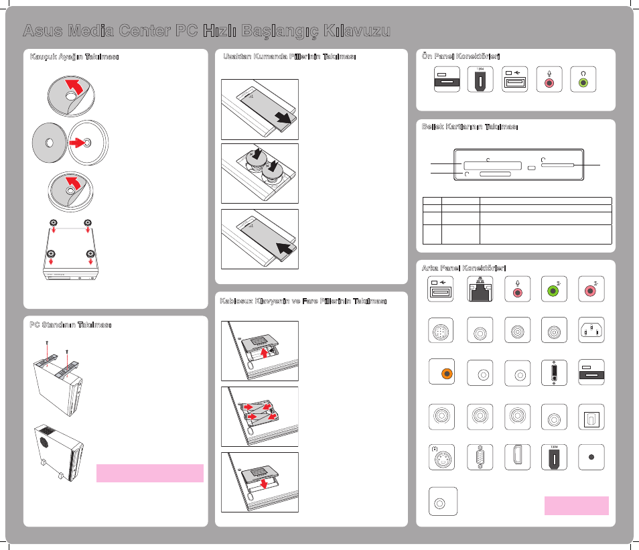639x550 pixels.
Task: Click the HDMI port icon
Action: coord(518,458)
